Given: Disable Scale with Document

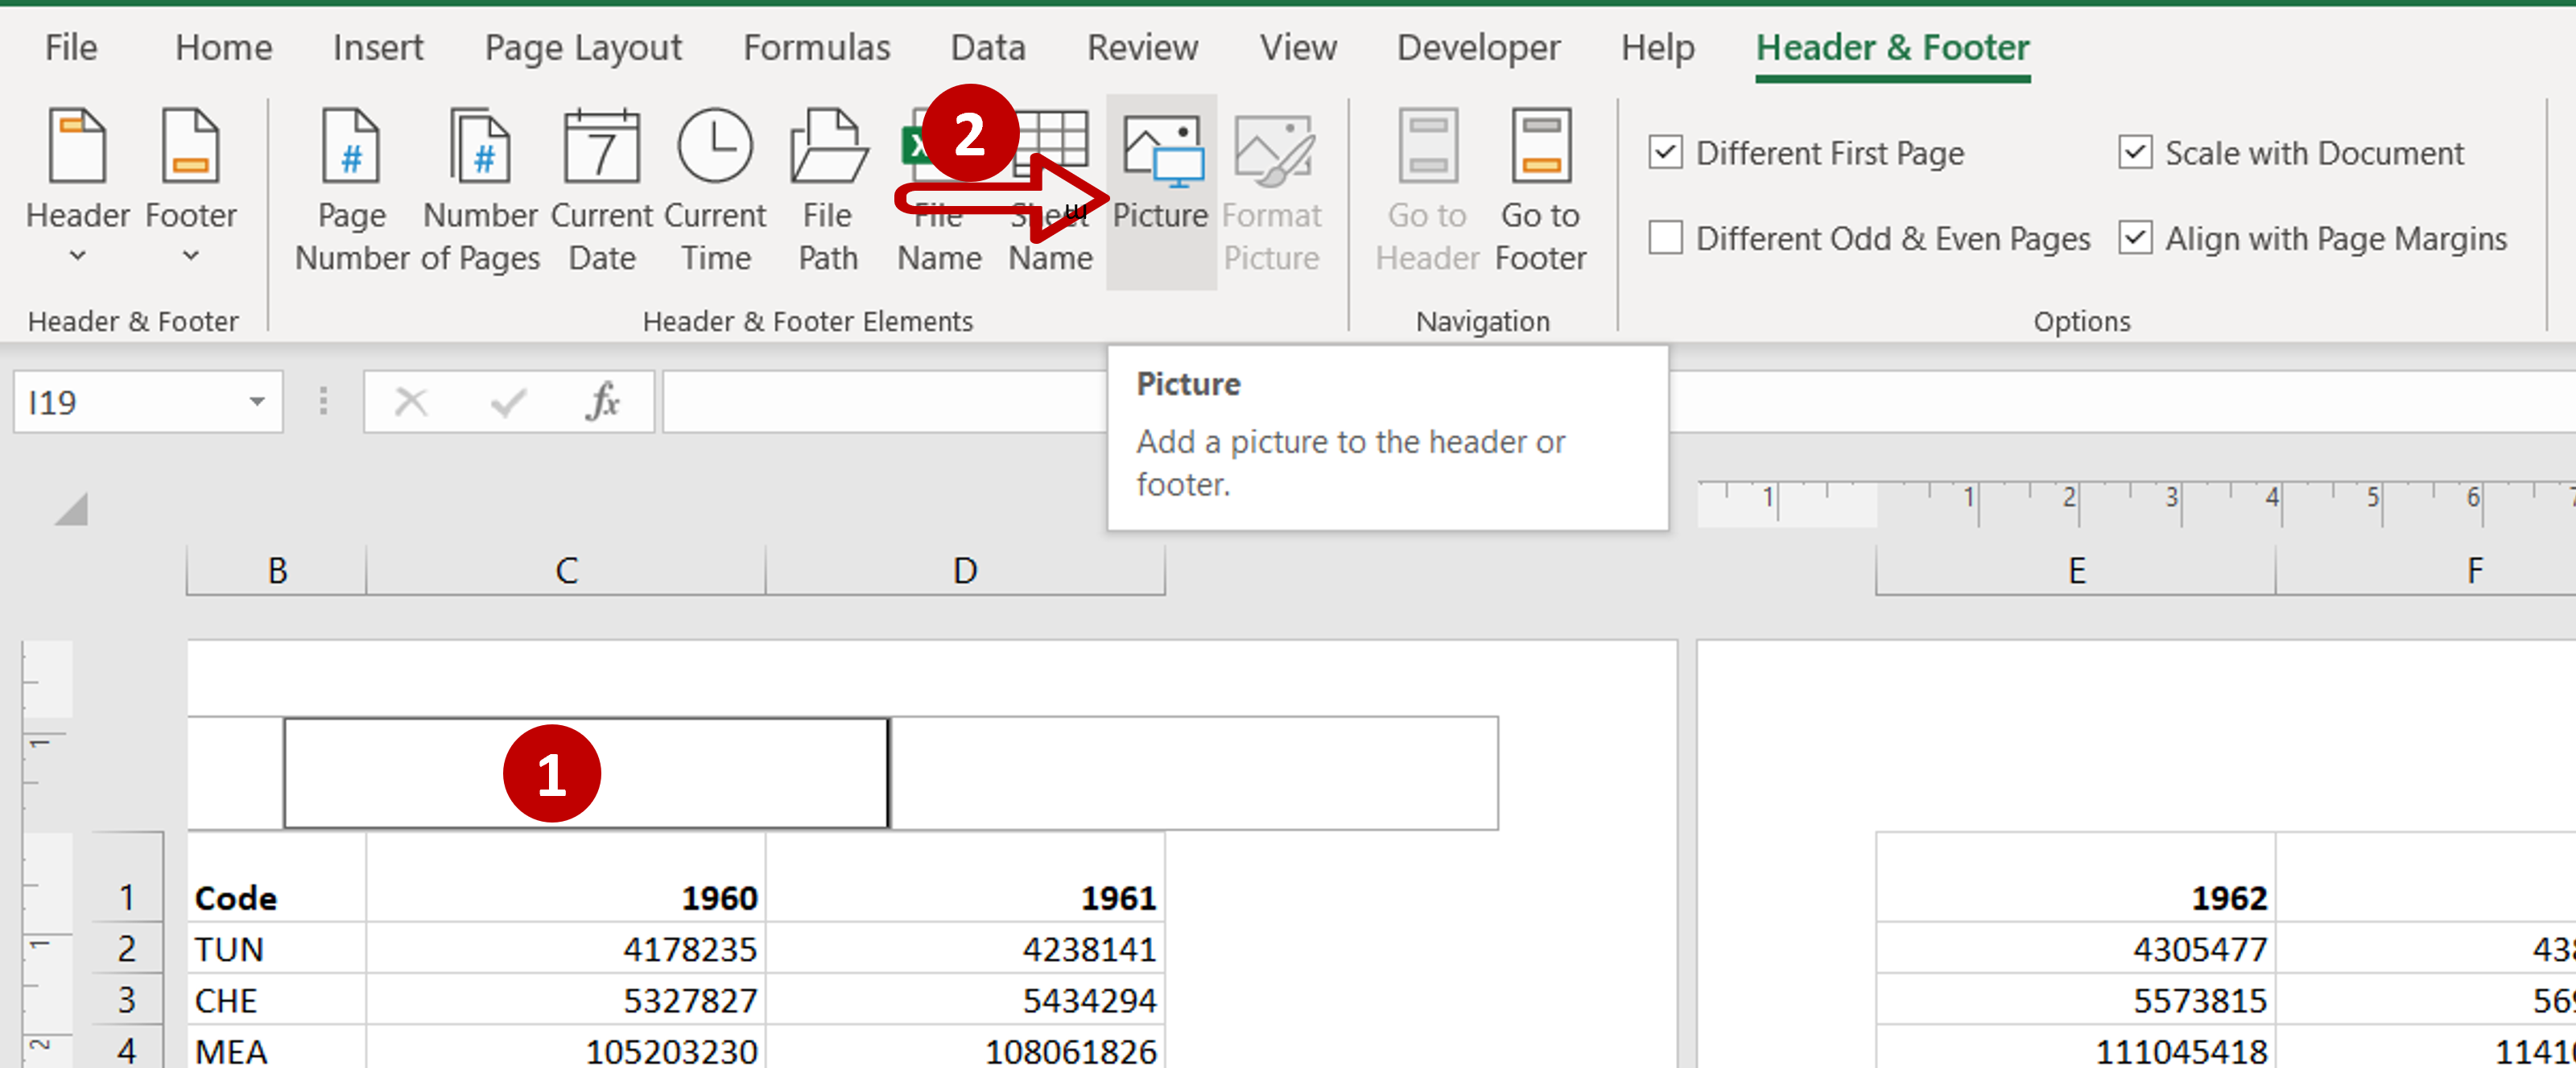Looking at the screenshot, I should click(2136, 152).
